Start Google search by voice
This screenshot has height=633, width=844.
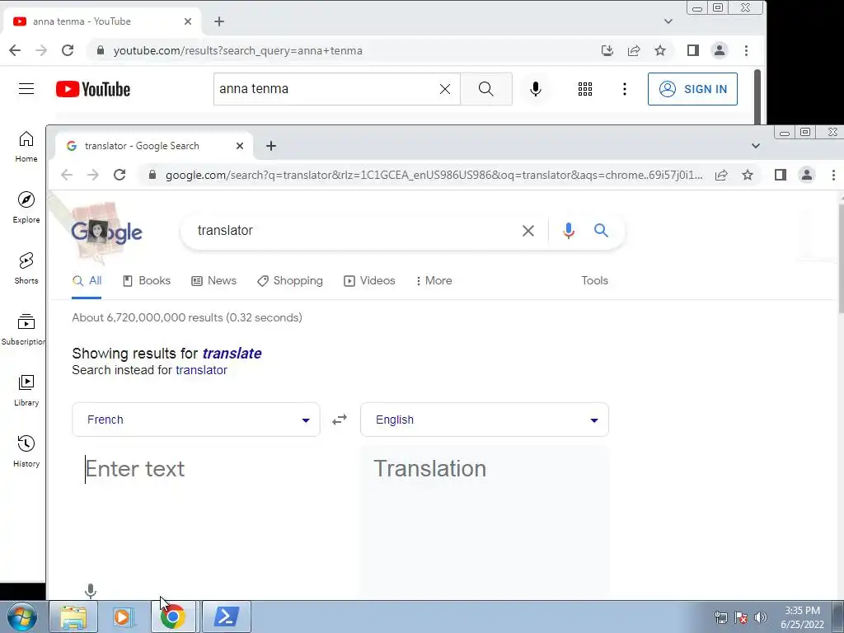tap(569, 231)
